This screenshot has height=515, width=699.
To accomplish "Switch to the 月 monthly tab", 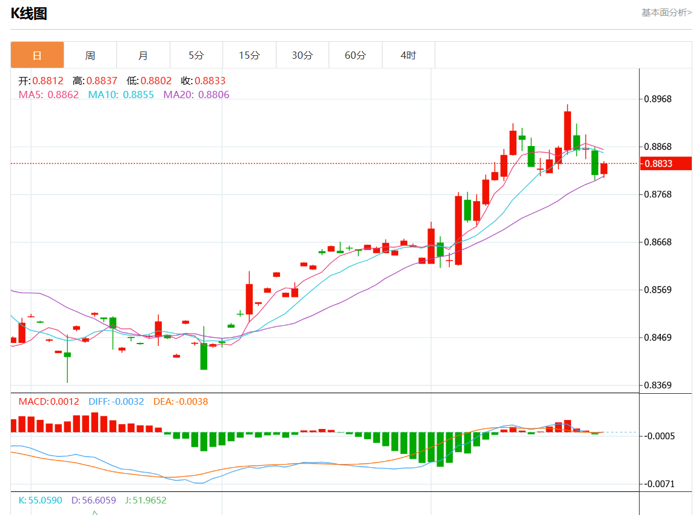I will [144, 55].
